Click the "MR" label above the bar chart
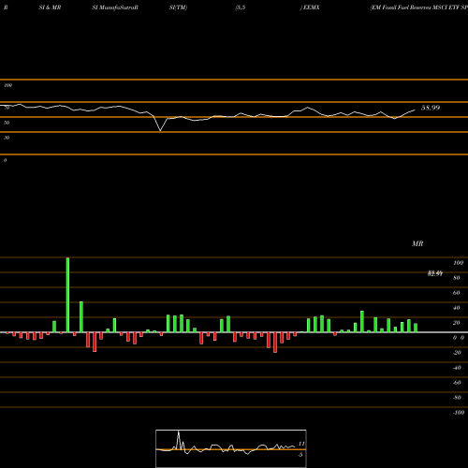 pyautogui.click(x=417, y=243)
